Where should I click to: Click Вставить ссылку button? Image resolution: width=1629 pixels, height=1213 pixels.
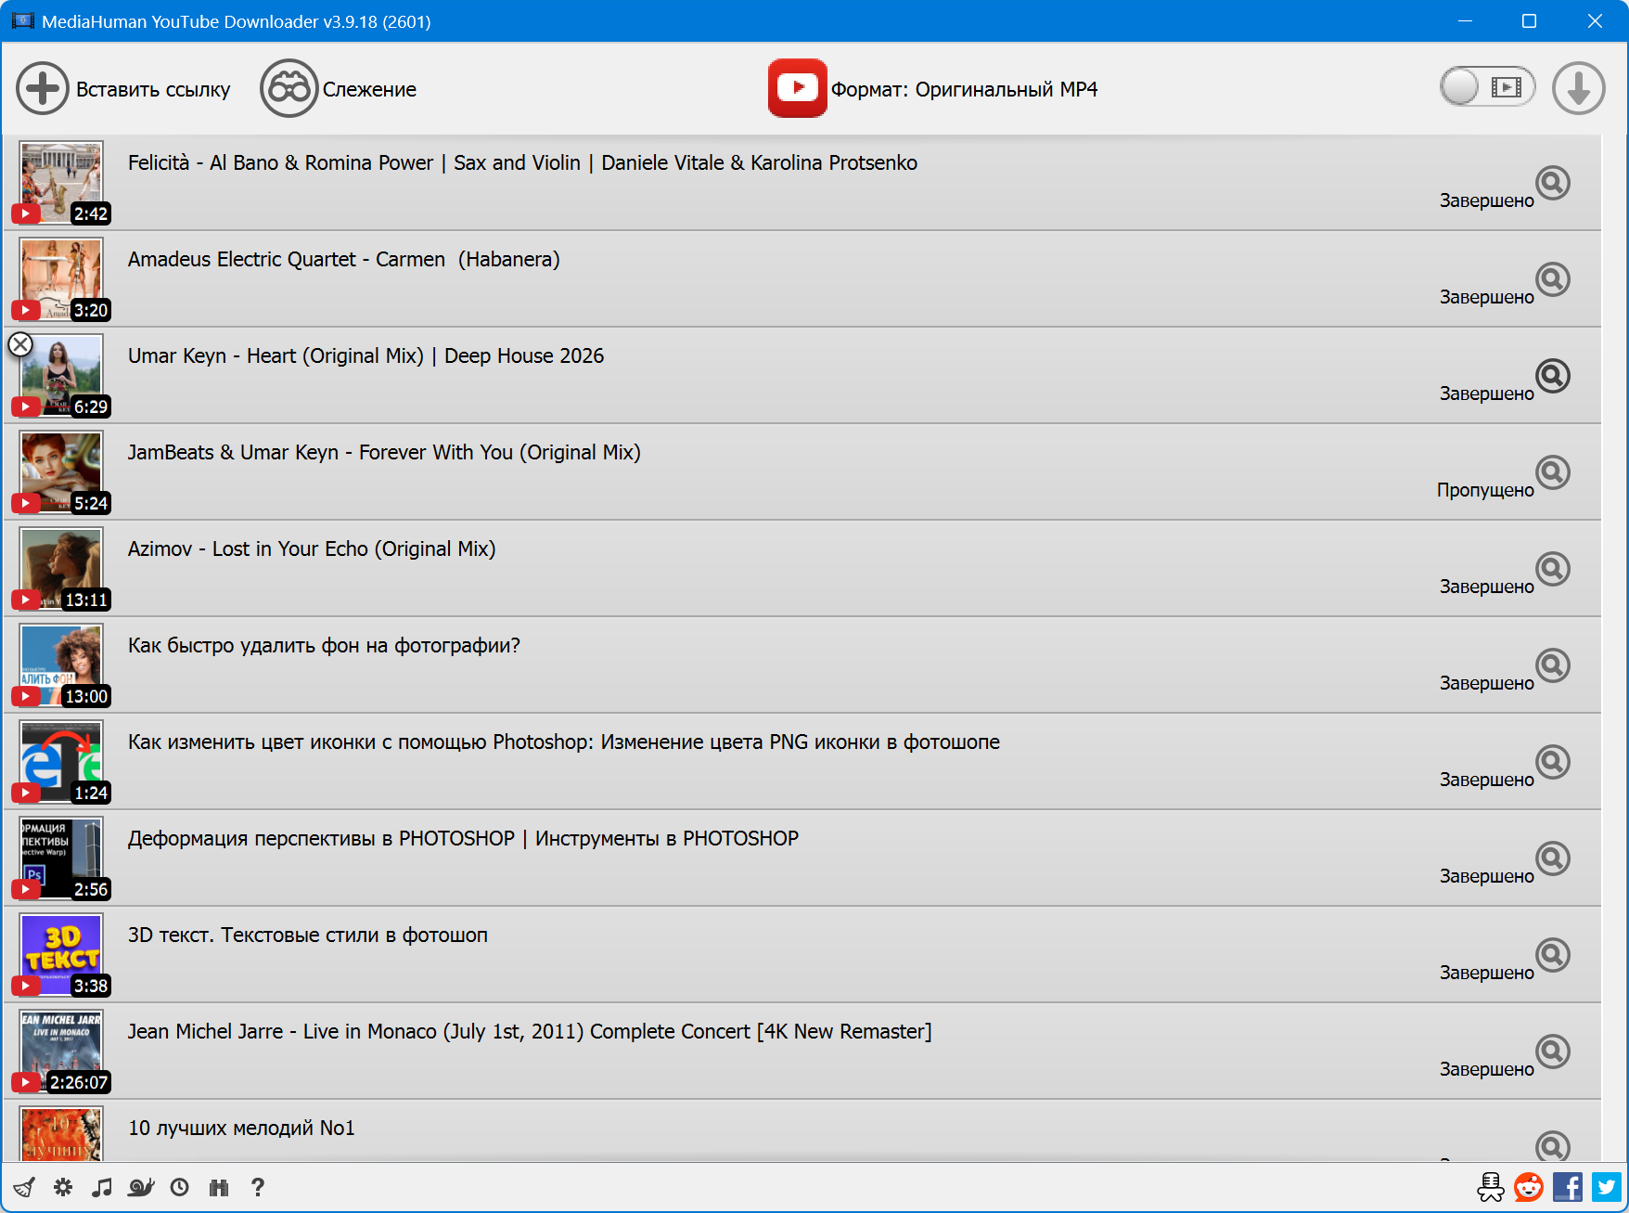pos(124,89)
